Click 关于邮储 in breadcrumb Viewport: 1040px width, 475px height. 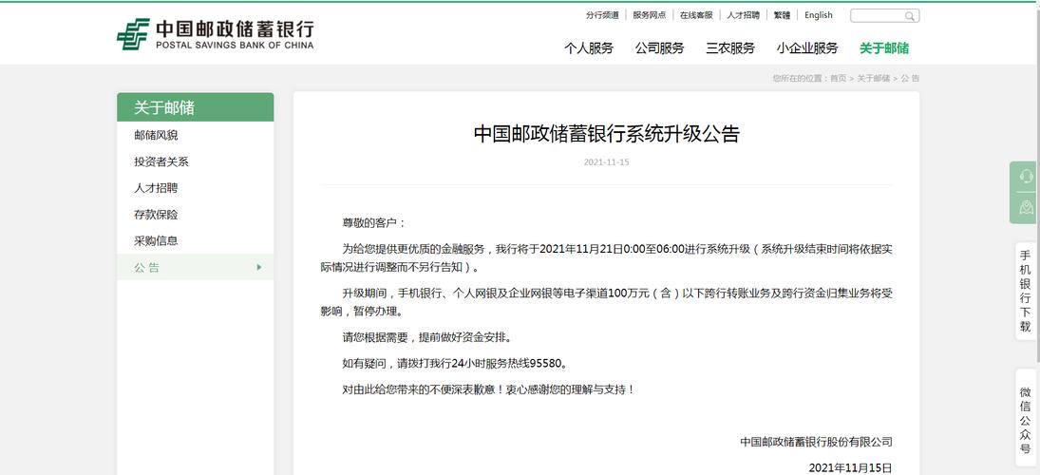tap(874, 78)
